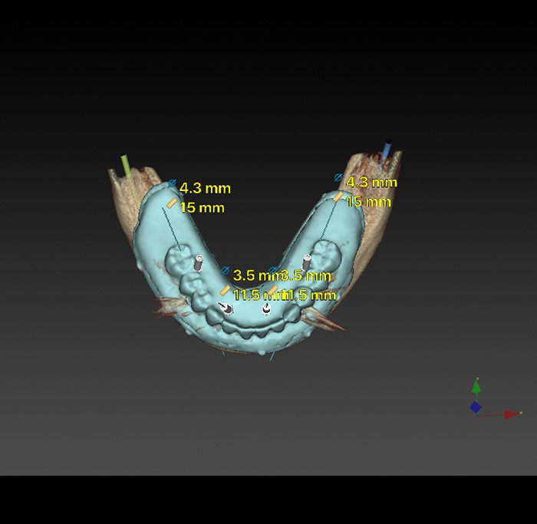Click the blue implant axis pin on the right
The image size is (537, 524).
[x=387, y=149]
